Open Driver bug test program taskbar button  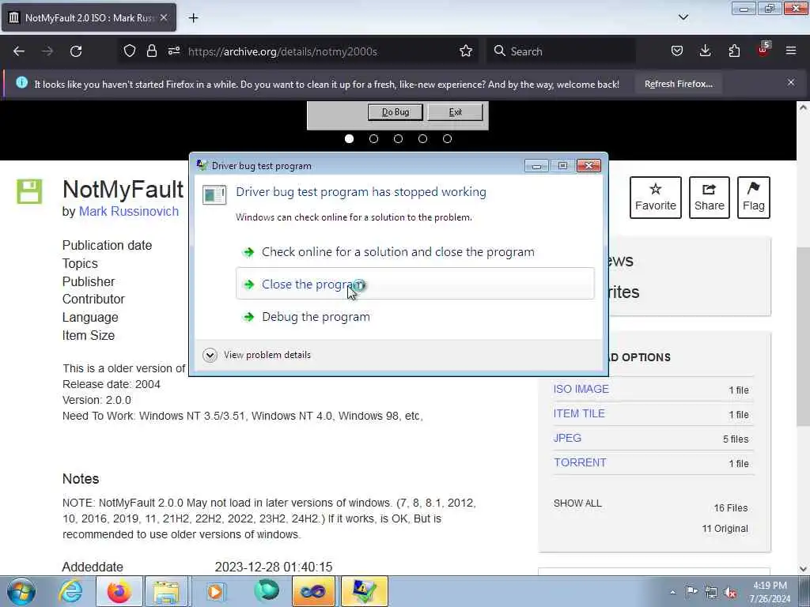click(364, 591)
